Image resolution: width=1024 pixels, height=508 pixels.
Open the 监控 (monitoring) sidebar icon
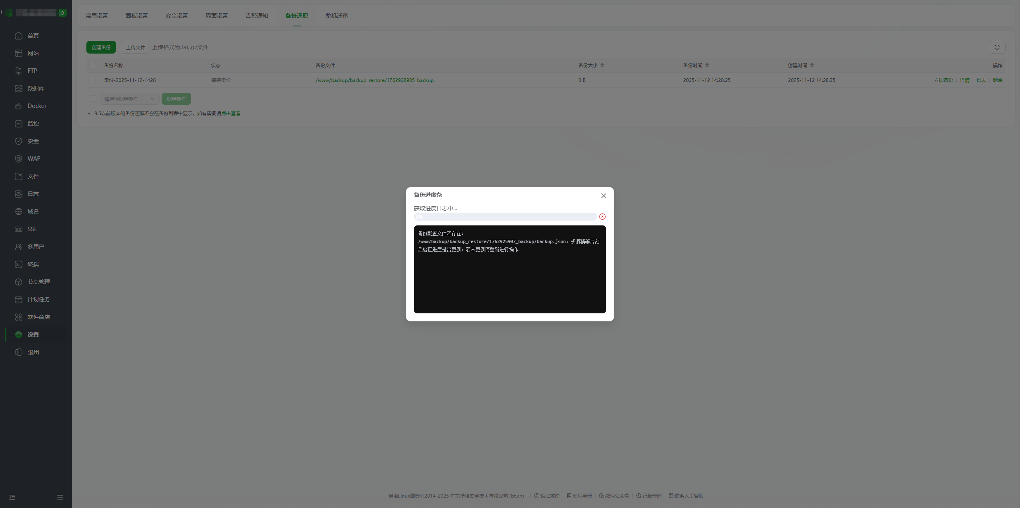[19, 123]
